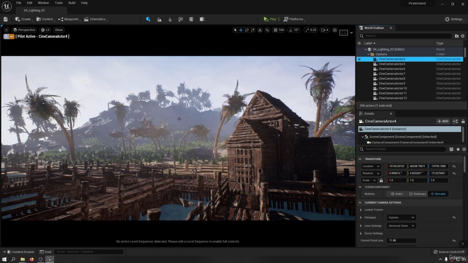Open the Brush Editing mode icon
The width and height of the screenshot is (468, 263).
coord(202,19)
